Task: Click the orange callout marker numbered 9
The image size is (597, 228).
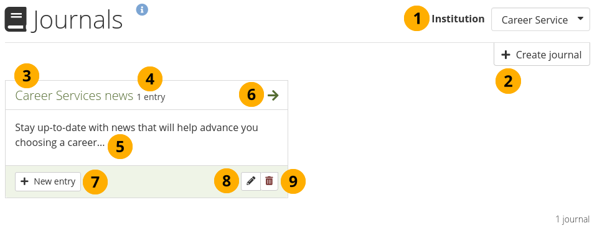Action: (293, 181)
